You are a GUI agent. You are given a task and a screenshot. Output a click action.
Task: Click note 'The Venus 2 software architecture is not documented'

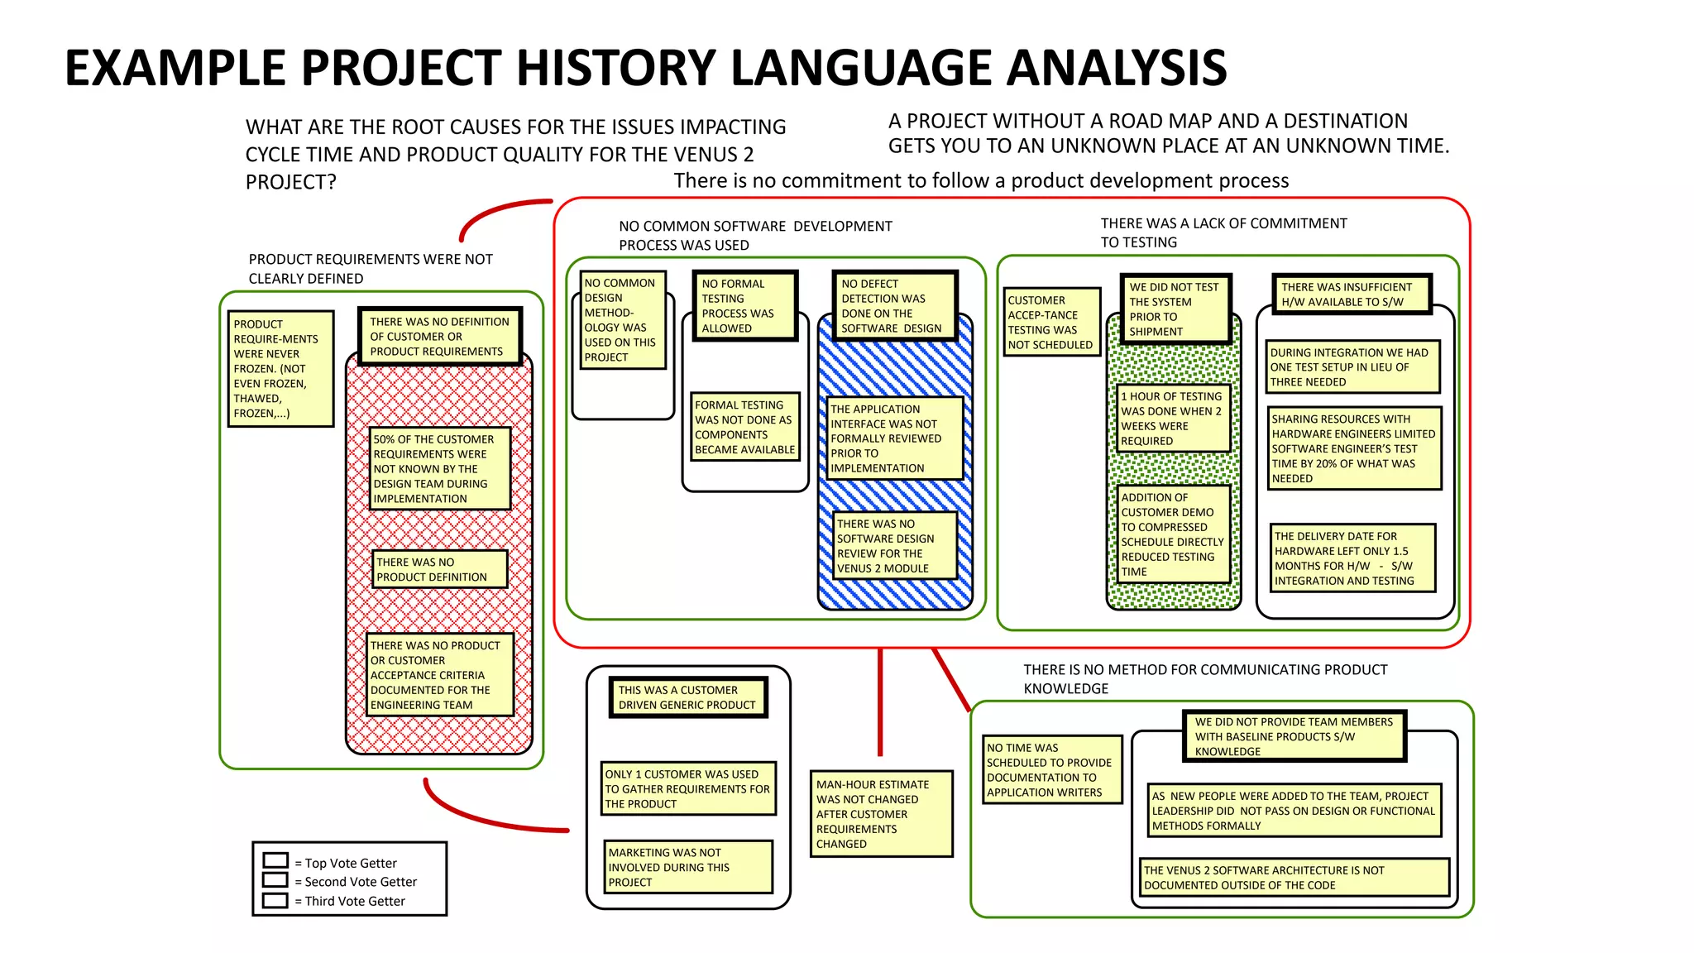pos(1295,878)
